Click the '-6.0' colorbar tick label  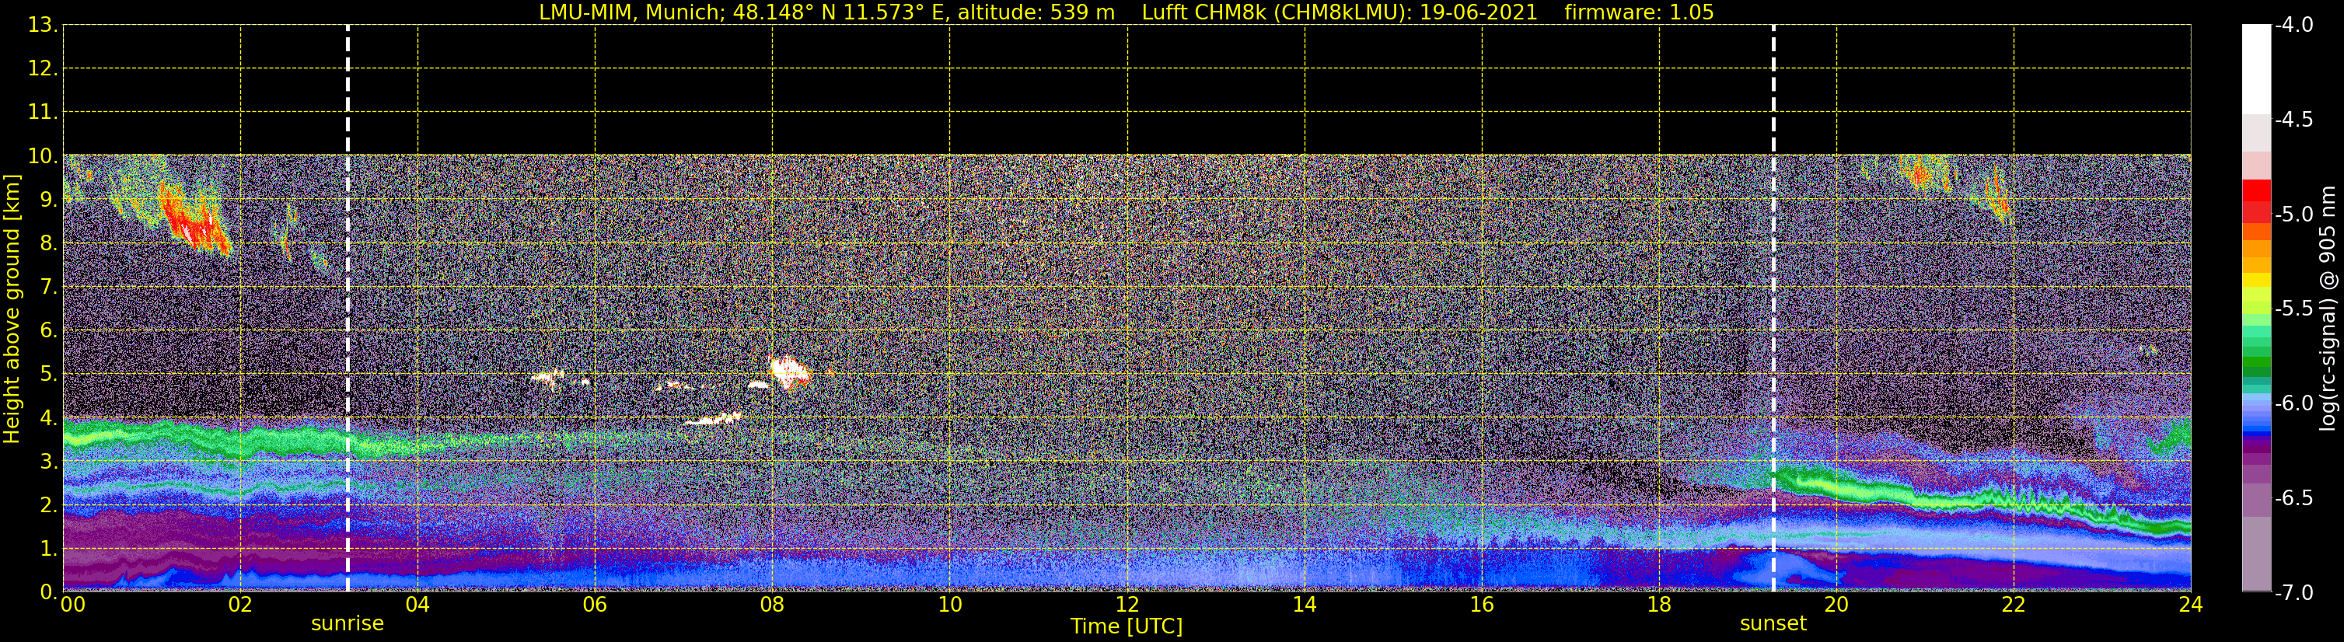click(x=2294, y=403)
